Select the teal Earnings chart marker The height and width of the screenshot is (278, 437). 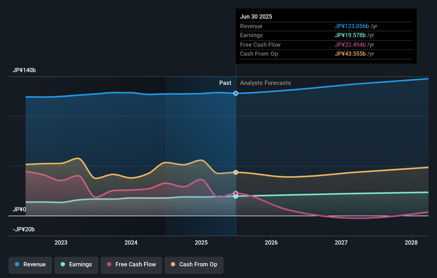(236, 197)
